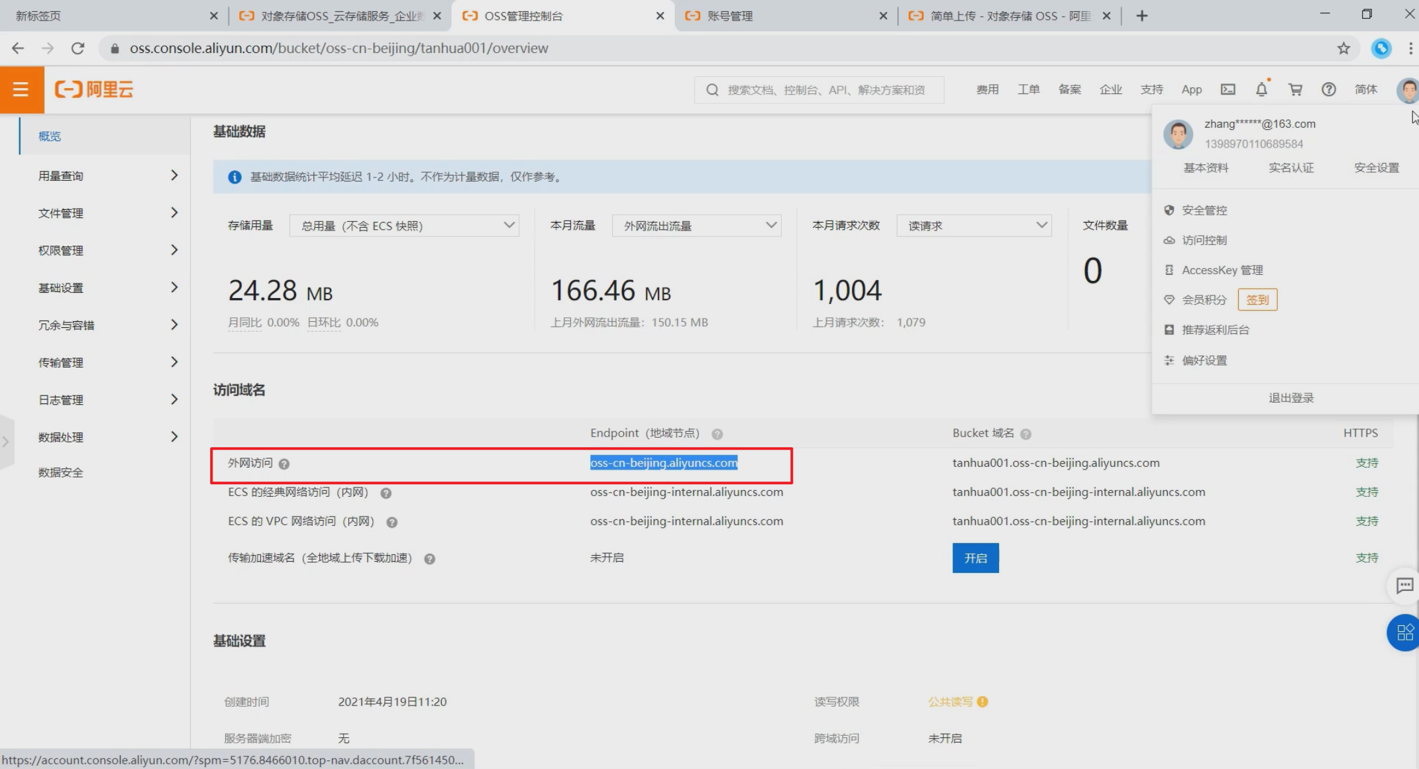This screenshot has width=1419, height=769.
Task: Click help icon next to 外网访问
Action: pos(284,464)
